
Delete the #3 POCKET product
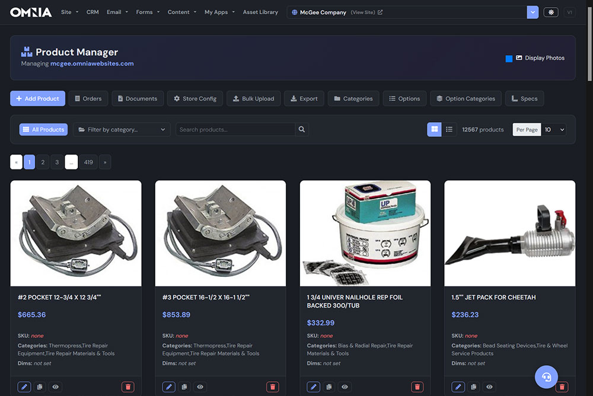(273, 387)
